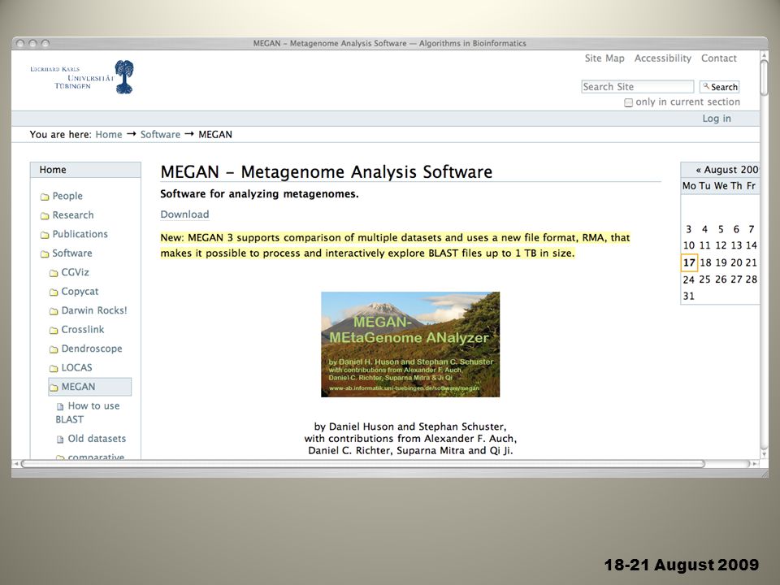This screenshot has width=780, height=585.
Task: Select August 10 in the calendar
Action: coord(688,245)
